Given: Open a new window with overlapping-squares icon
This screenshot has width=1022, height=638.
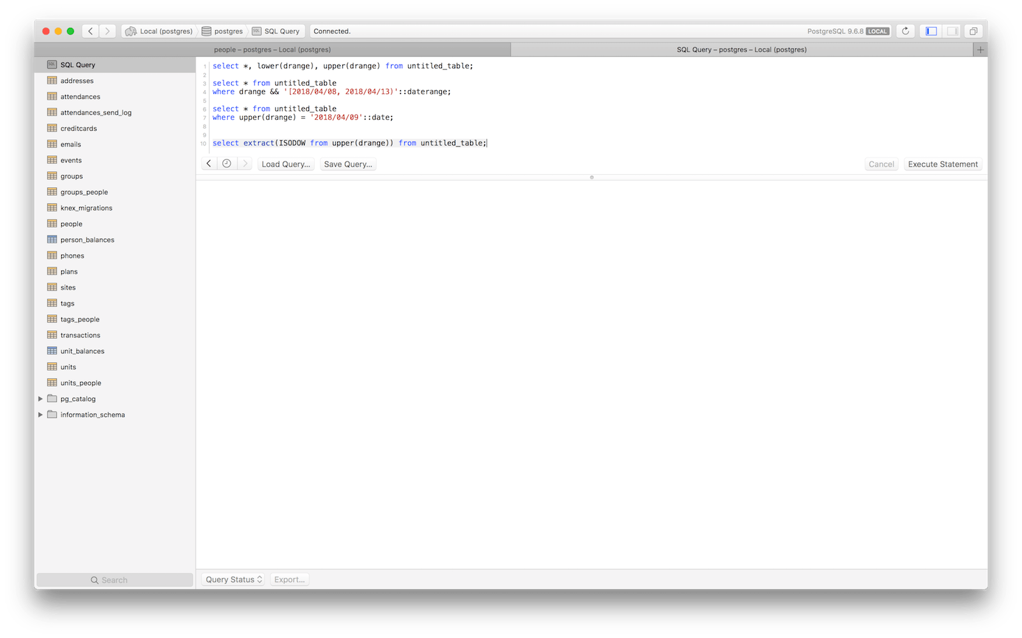Looking at the screenshot, I should (973, 31).
